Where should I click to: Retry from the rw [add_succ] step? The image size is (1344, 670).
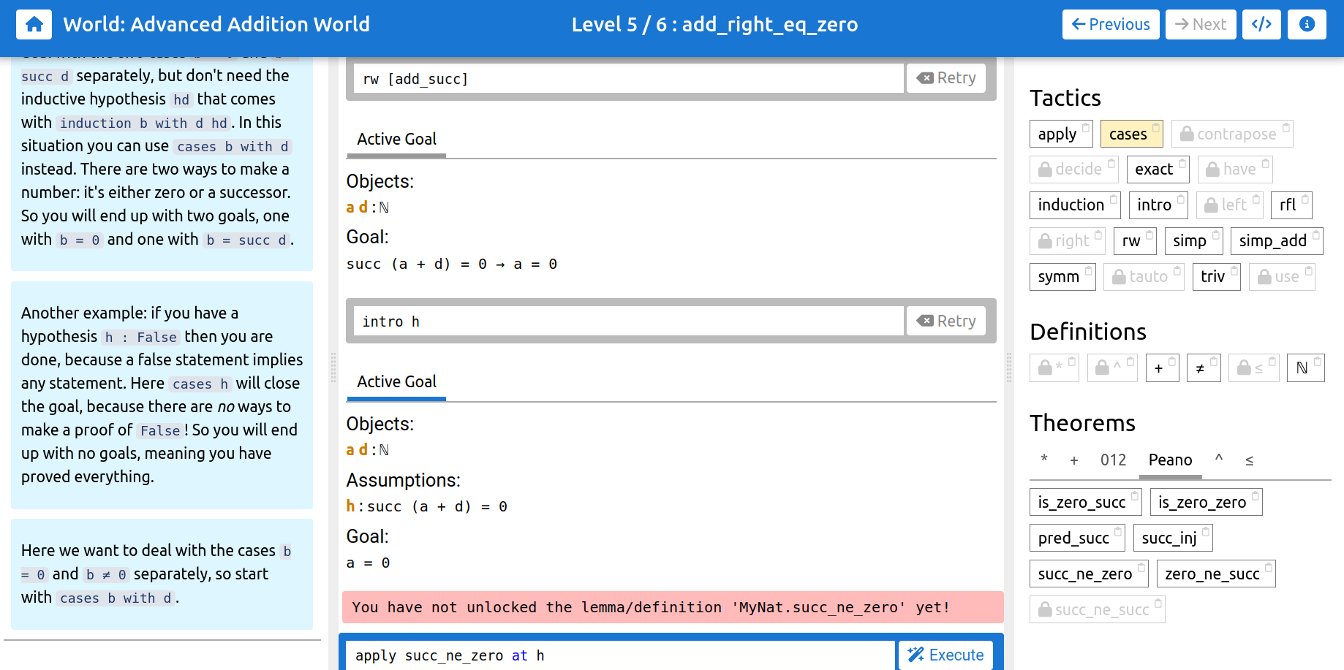(946, 78)
